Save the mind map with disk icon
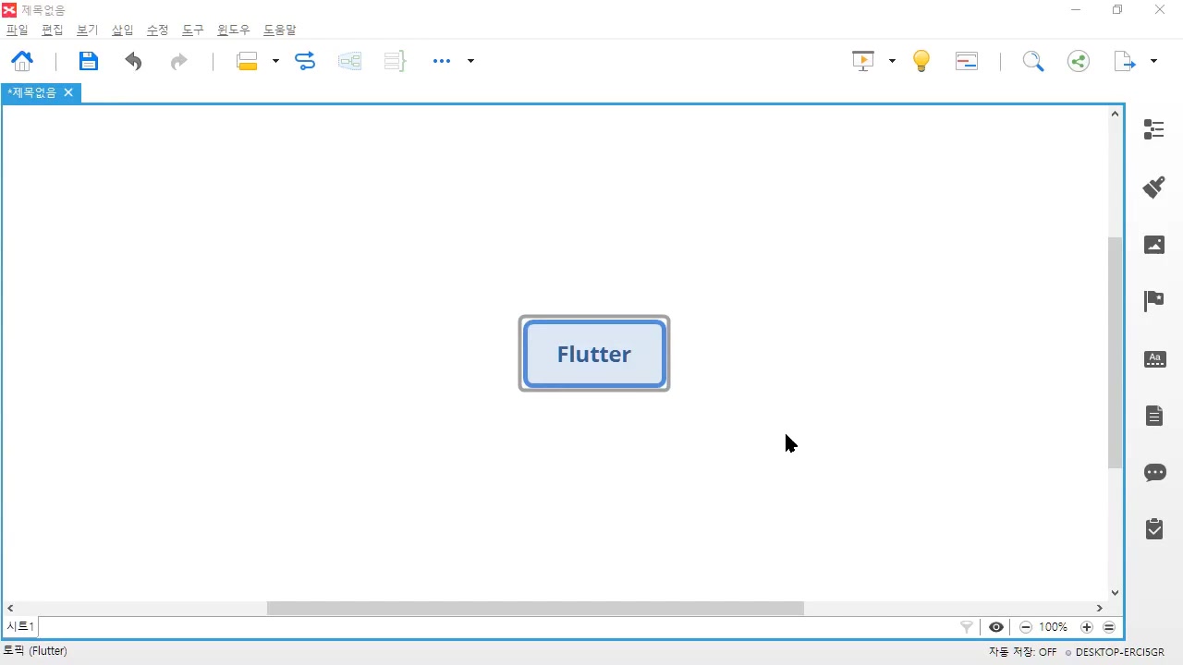The height and width of the screenshot is (665, 1183). (x=88, y=61)
